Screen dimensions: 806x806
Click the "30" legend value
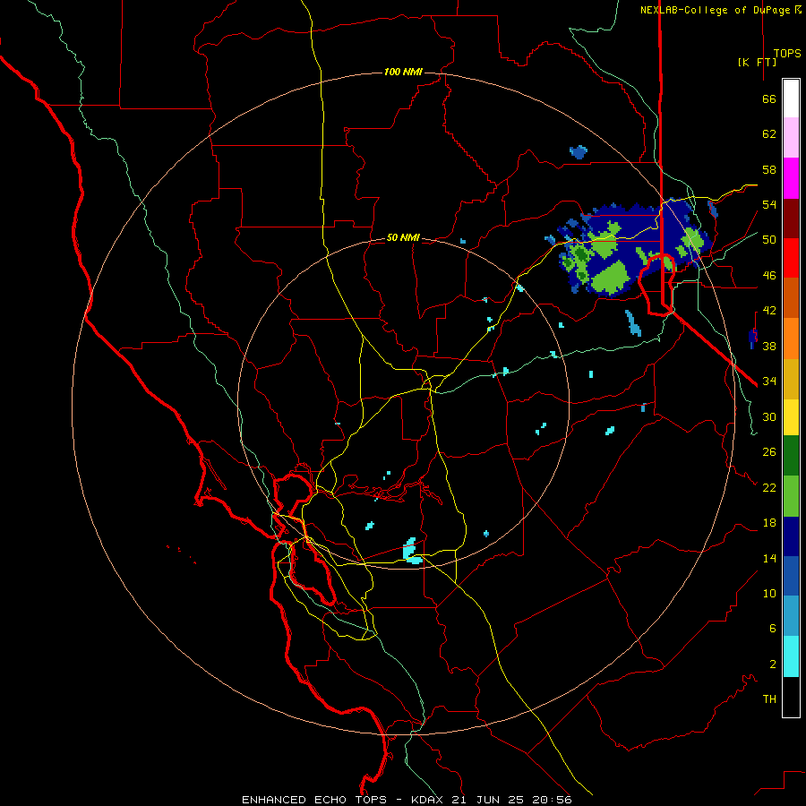[x=769, y=416]
